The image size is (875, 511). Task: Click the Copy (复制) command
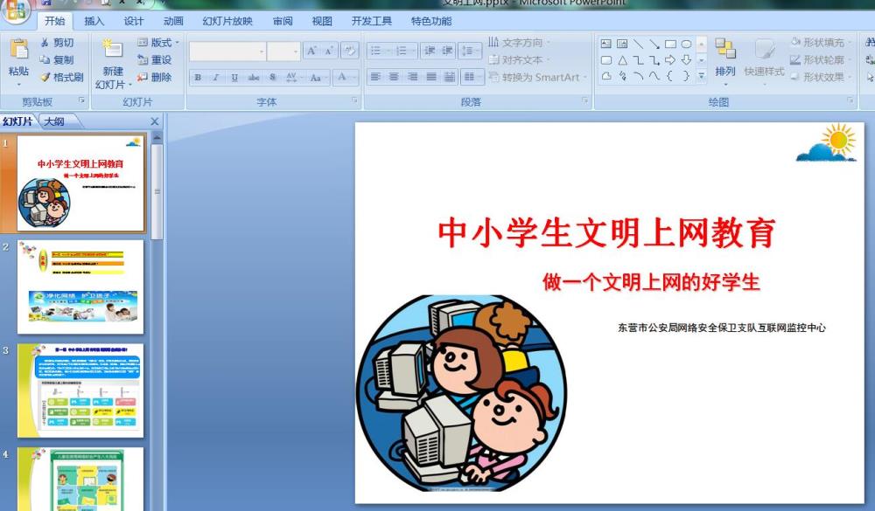click(57, 59)
